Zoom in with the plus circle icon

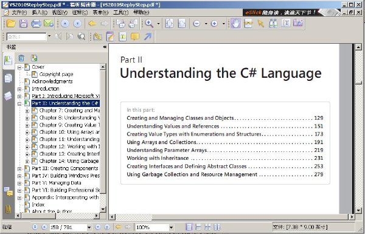click(x=214, y=24)
